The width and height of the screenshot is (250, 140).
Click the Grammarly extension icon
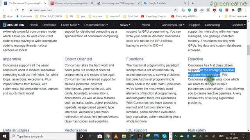pos(189,10)
